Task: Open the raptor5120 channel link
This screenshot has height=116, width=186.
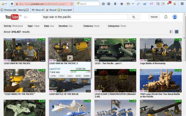Action: pyautogui.click(x=55, y=69)
